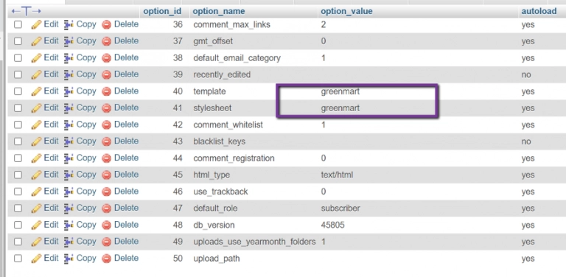The width and height of the screenshot is (566, 277).
Task: Click red Delete icon for upload_path row
Action: pyautogui.click(x=106, y=259)
